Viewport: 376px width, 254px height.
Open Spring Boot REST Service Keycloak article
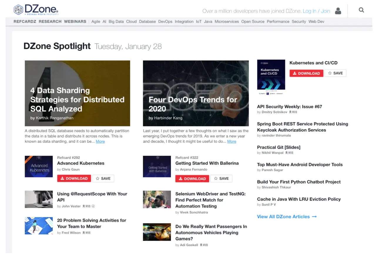click(303, 127)
